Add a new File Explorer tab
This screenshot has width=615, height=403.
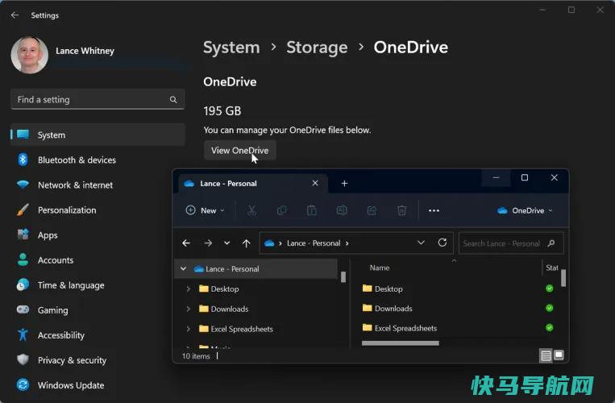(x=344, y=184)
